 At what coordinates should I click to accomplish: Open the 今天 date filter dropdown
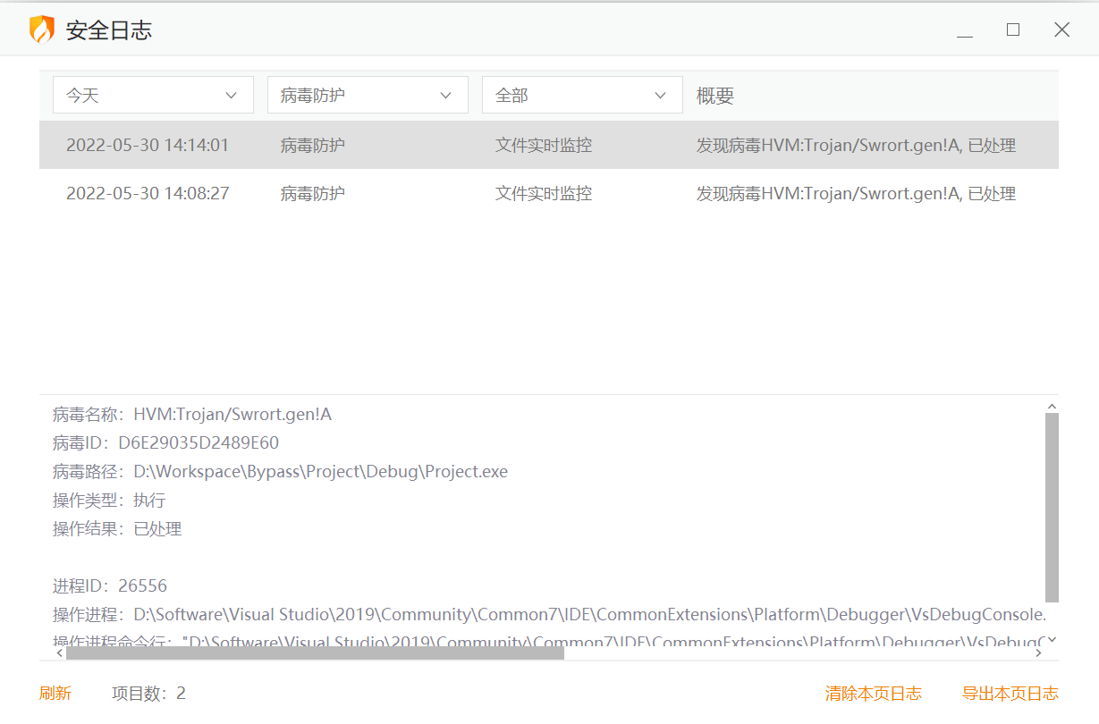coord(153,95)
